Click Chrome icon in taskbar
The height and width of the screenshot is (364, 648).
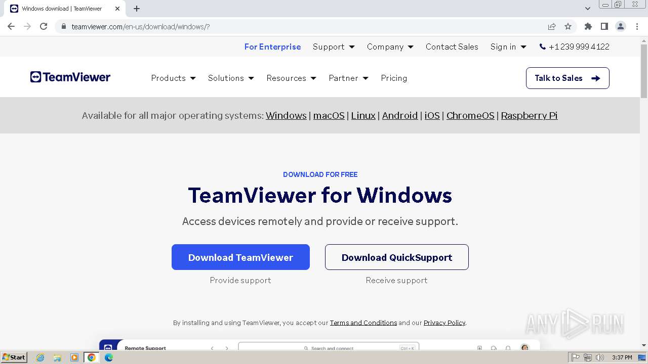pyautogui.click(x=92, y=357)
